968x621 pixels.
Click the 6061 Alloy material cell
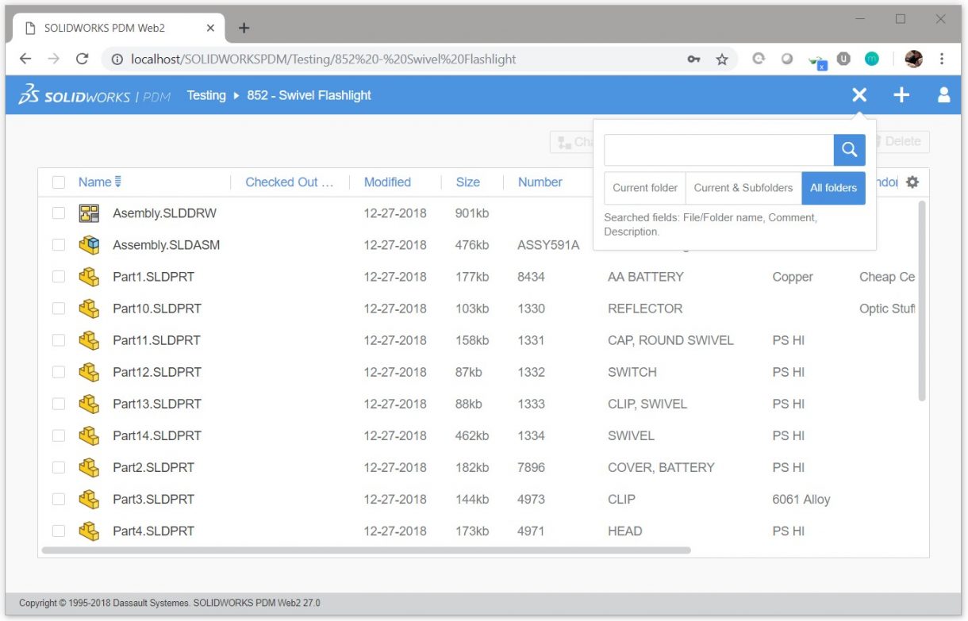click(801, 499)
